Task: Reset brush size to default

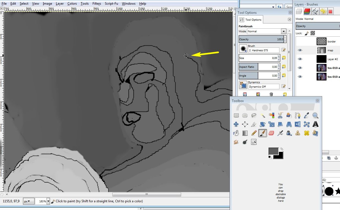Action: pyautogui.click(x=284, y=58)
